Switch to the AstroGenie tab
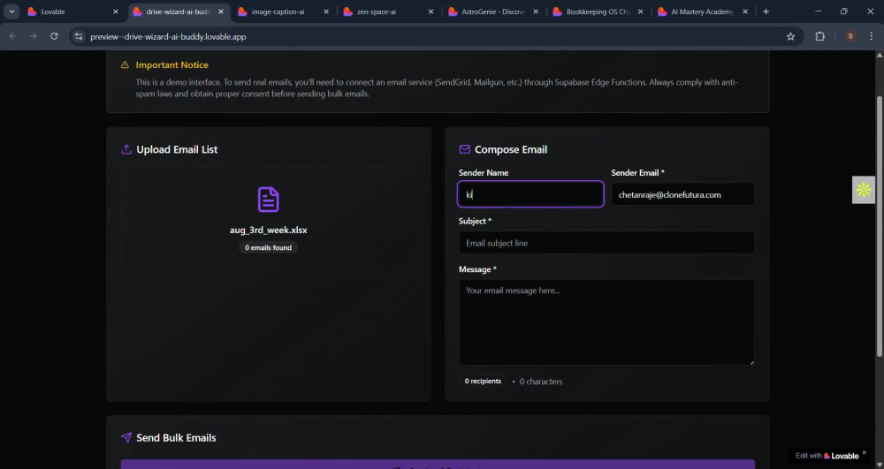 [492, 11]
